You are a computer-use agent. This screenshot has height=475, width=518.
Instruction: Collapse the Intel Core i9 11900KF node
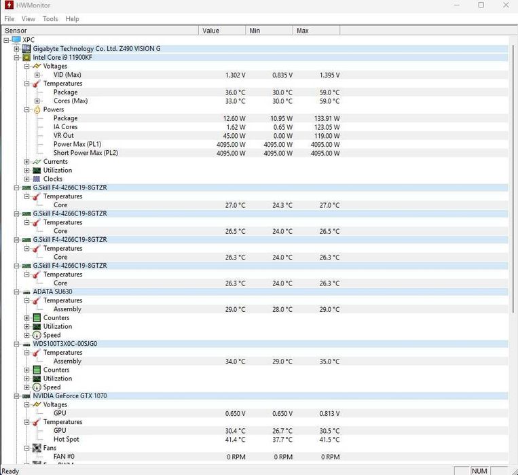[x=16, y=58]
